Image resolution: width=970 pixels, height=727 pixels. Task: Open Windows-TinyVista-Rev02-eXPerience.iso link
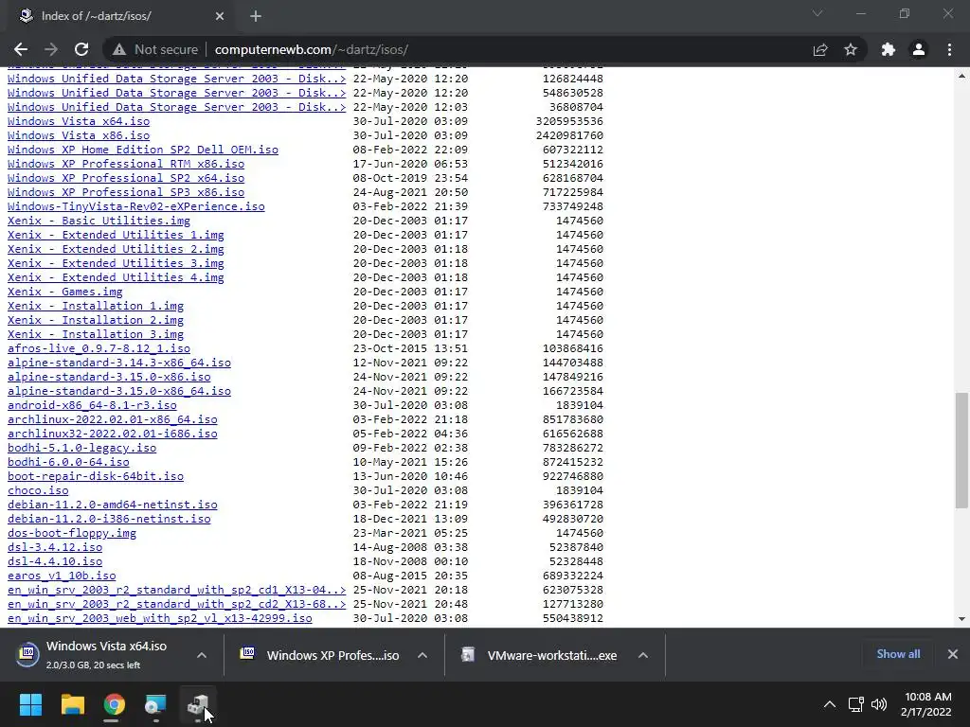[x=136, y=206]
